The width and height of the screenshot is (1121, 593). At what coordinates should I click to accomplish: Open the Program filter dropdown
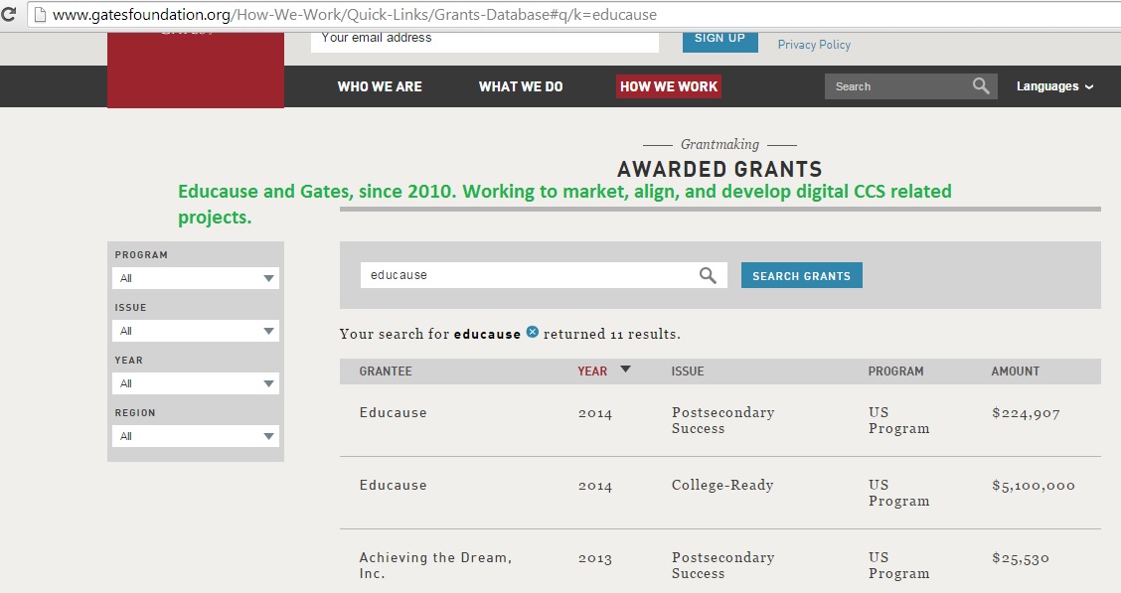click(x=196, y=278)
